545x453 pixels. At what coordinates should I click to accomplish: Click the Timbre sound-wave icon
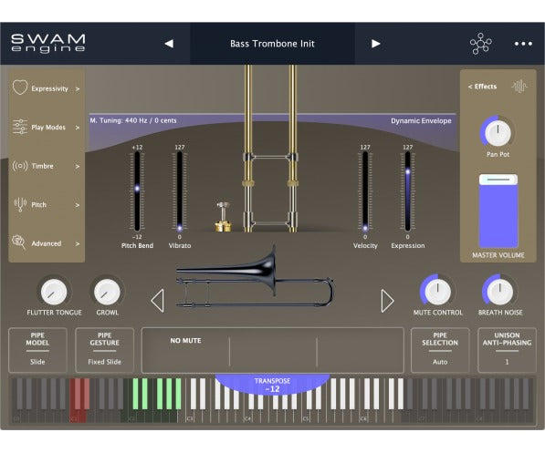tap(20, 166)
